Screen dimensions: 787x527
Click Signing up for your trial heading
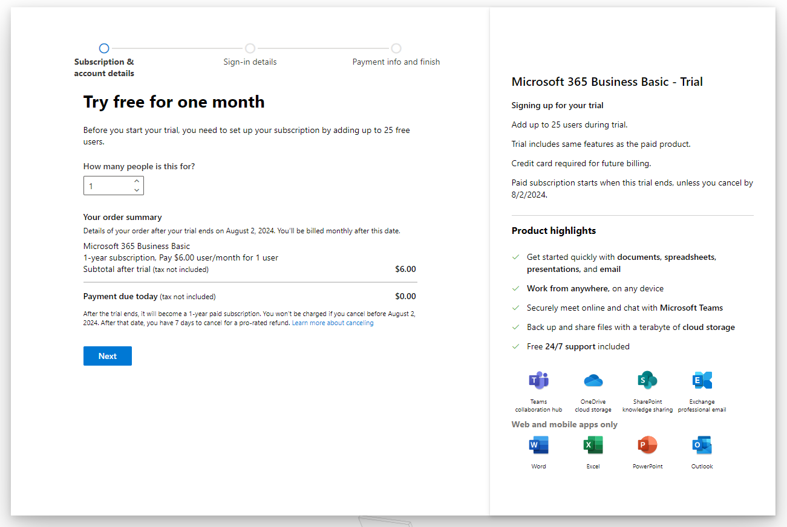(x=558, y=105)
